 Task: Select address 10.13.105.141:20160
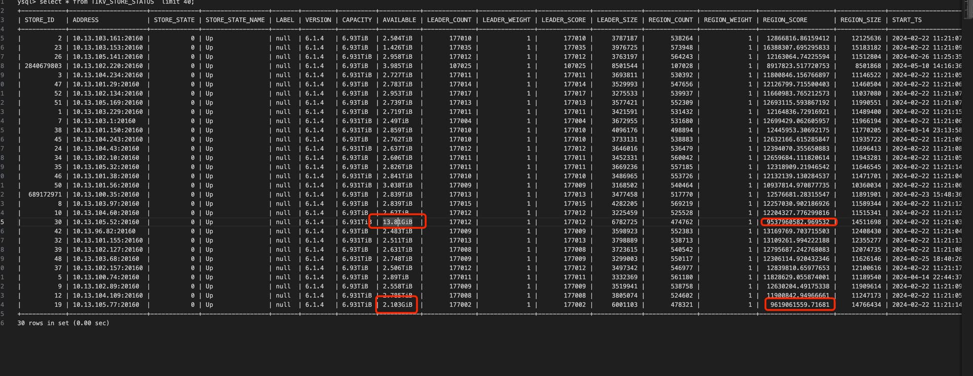tap(107, 57)
